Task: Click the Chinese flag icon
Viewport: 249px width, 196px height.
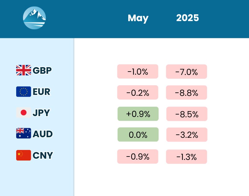Action: point(24,155)
